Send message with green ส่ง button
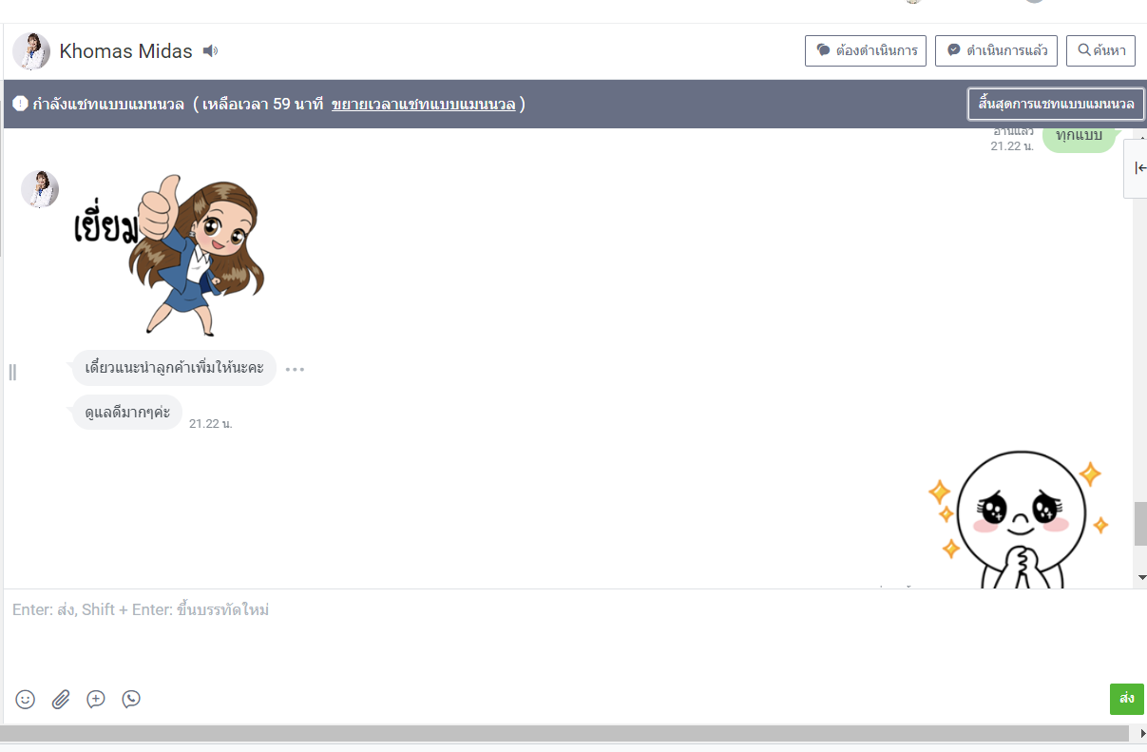 tap(1126, 699)
